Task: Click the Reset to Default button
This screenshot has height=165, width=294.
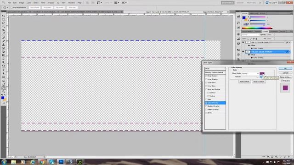Action: pyautogui.click(x=259, y=82)
